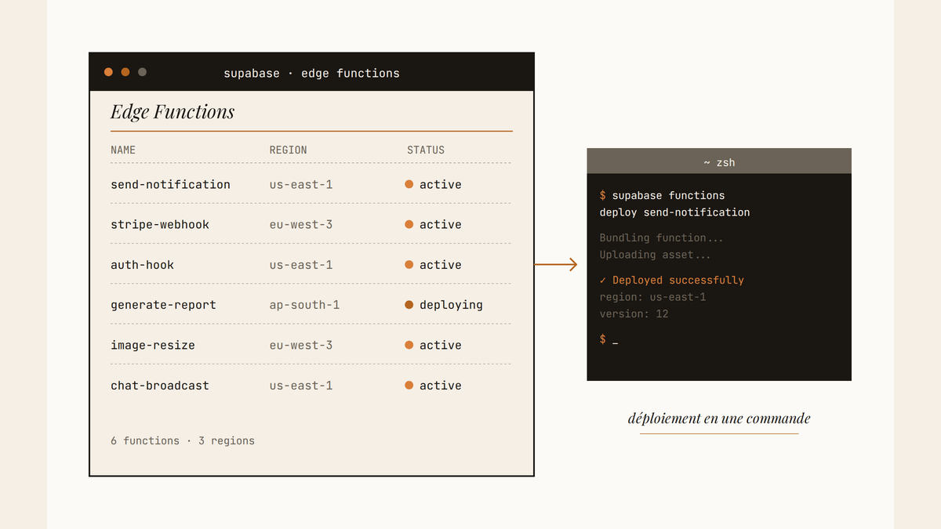This screenshot has height=529, width=941.
Task: Click 'active' status of send-notification
Action: pyautogui.click(x=441, y=184)
